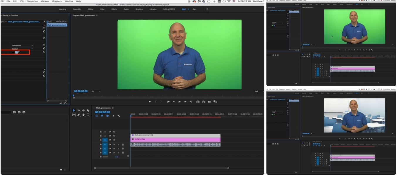Screen dimensions: 397x175
Task: Open the Window menu
Action: click(69, 1)
